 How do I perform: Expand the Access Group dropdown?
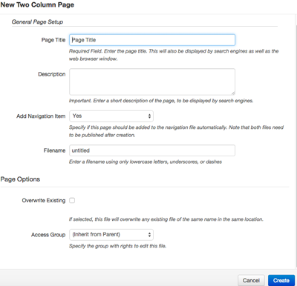[111, 235]
